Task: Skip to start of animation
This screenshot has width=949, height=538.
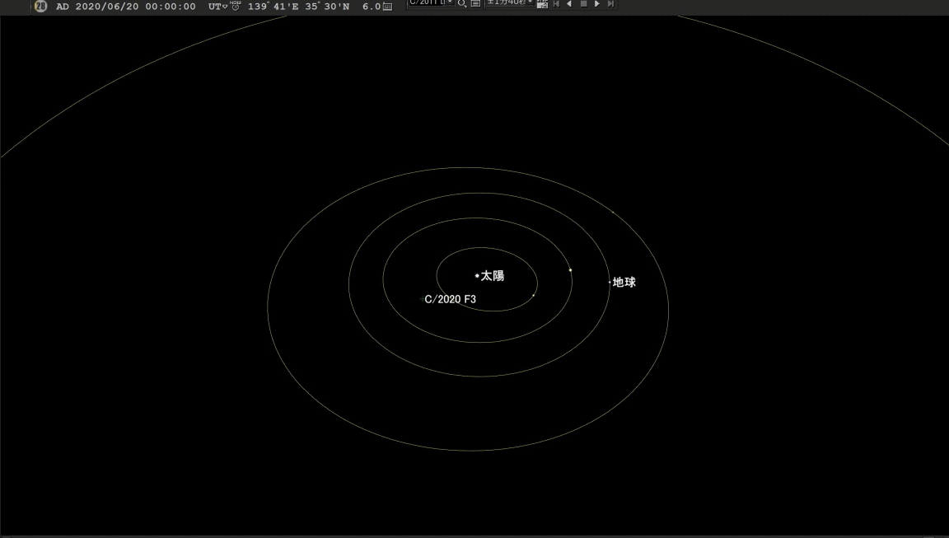Action: coord(556,4)
